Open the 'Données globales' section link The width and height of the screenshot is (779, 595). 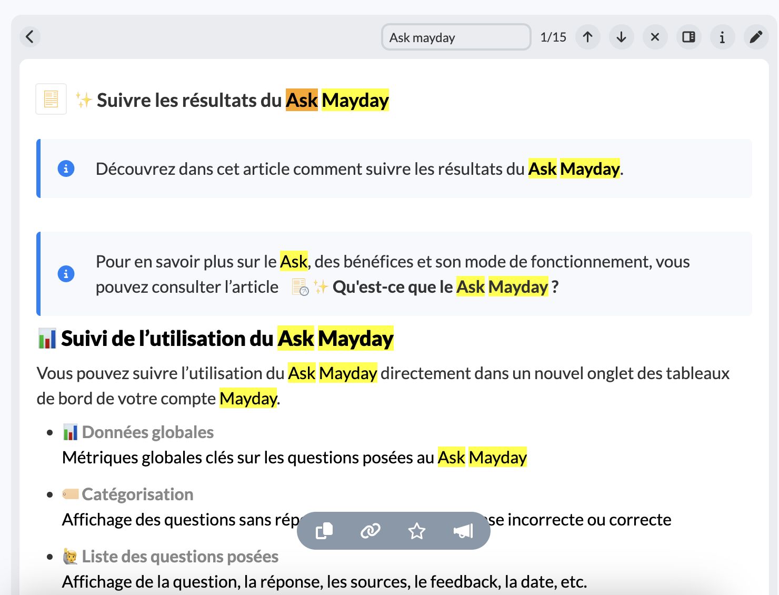(147, 432)
